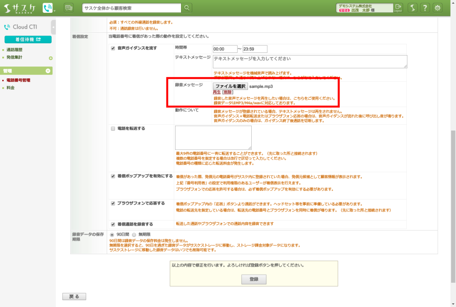Collapse the left sidebar with the arrow handle
The width and height of the screenshot is (456, 307).
coord(54,27)
